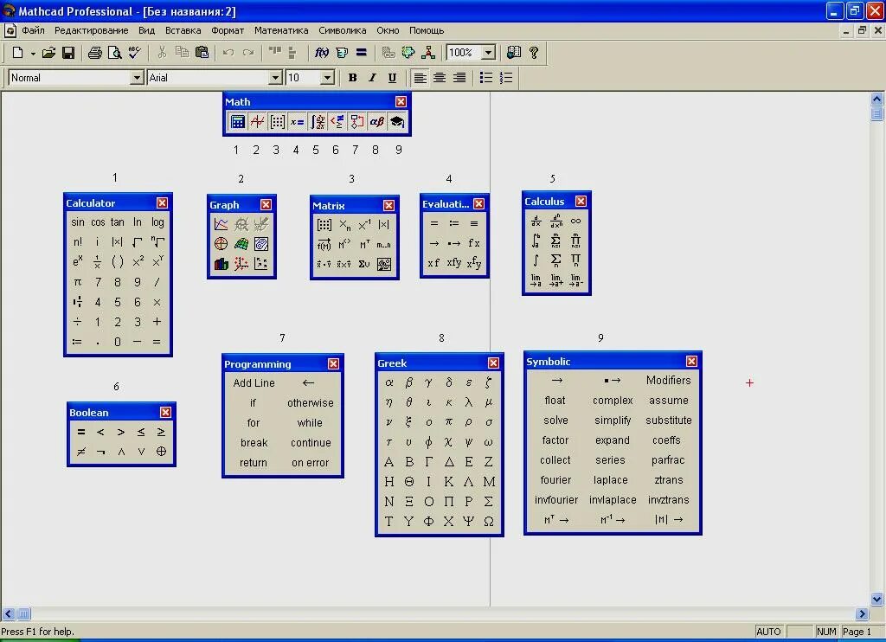Expand the Normal style dropdown
Viewport: 886px width, 642px height.
[137, 77]
